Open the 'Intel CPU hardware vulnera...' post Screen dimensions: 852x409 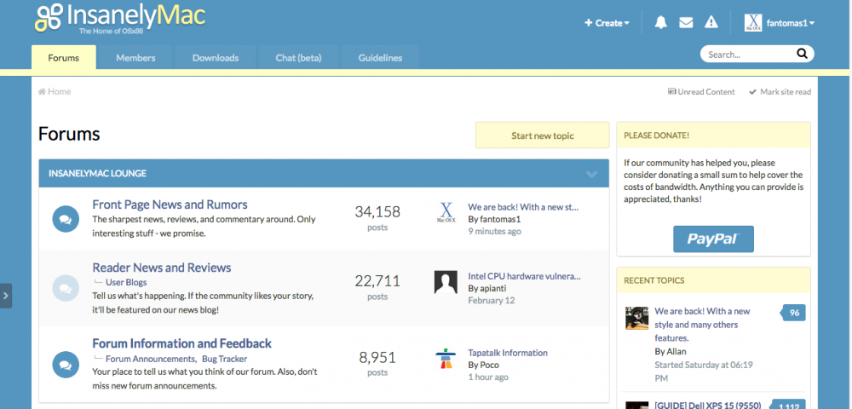(x=524, y=276)
